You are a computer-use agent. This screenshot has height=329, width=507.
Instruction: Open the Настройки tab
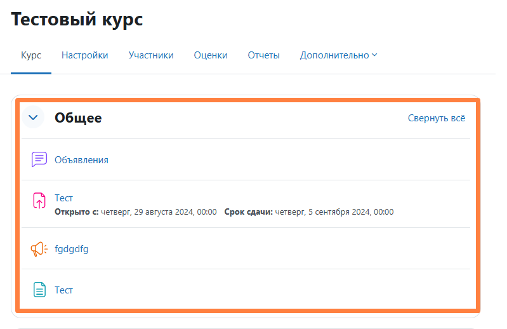84,55
